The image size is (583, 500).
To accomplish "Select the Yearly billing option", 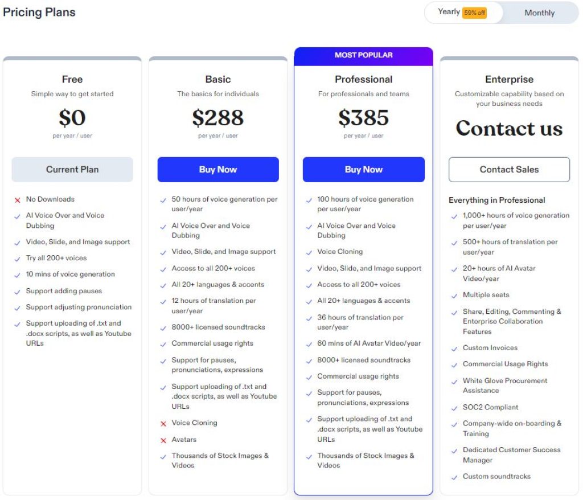I will [449, 11].
